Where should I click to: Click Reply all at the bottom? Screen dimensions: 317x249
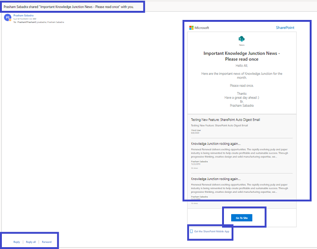tap(31, 242)
